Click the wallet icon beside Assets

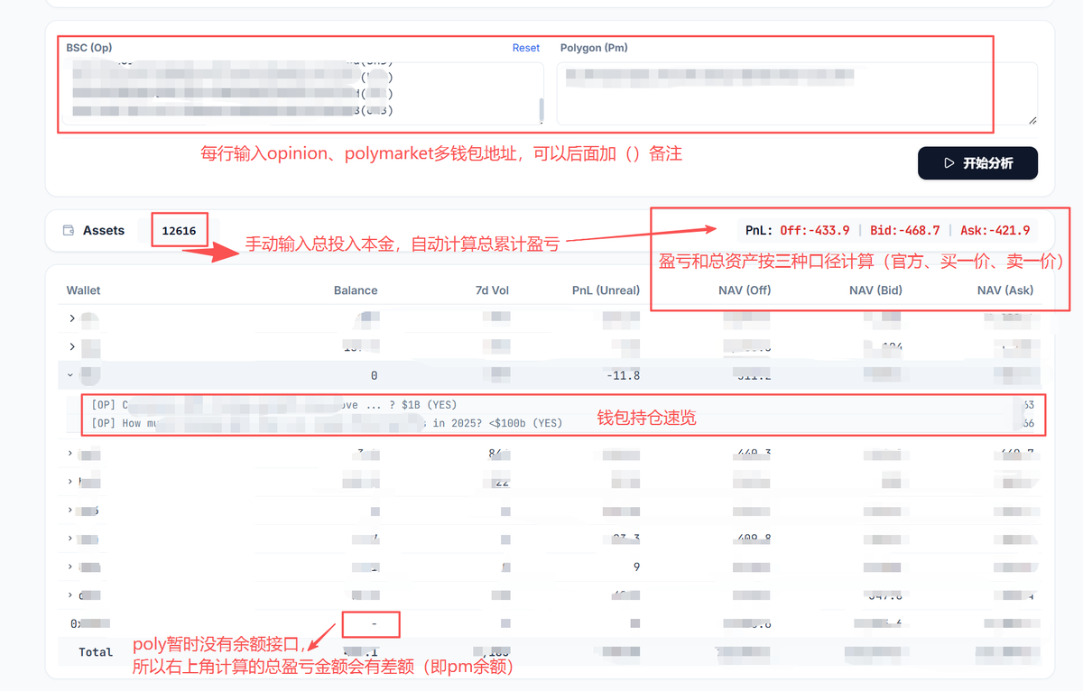pyautogui.click(x=69, y=231)
